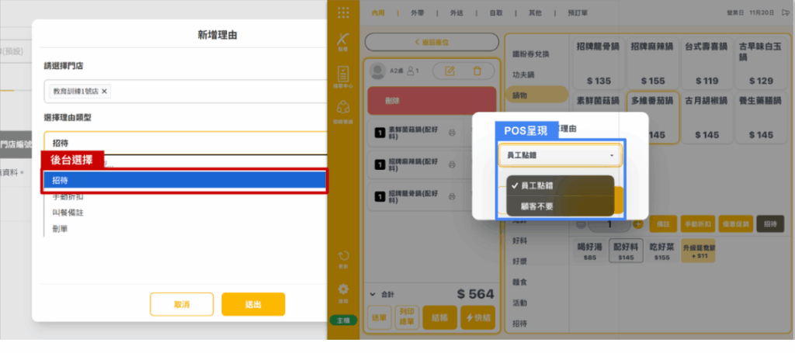The image size is (795, 353).
Task: Click the plus quantity button
Action: click(638, 224)
